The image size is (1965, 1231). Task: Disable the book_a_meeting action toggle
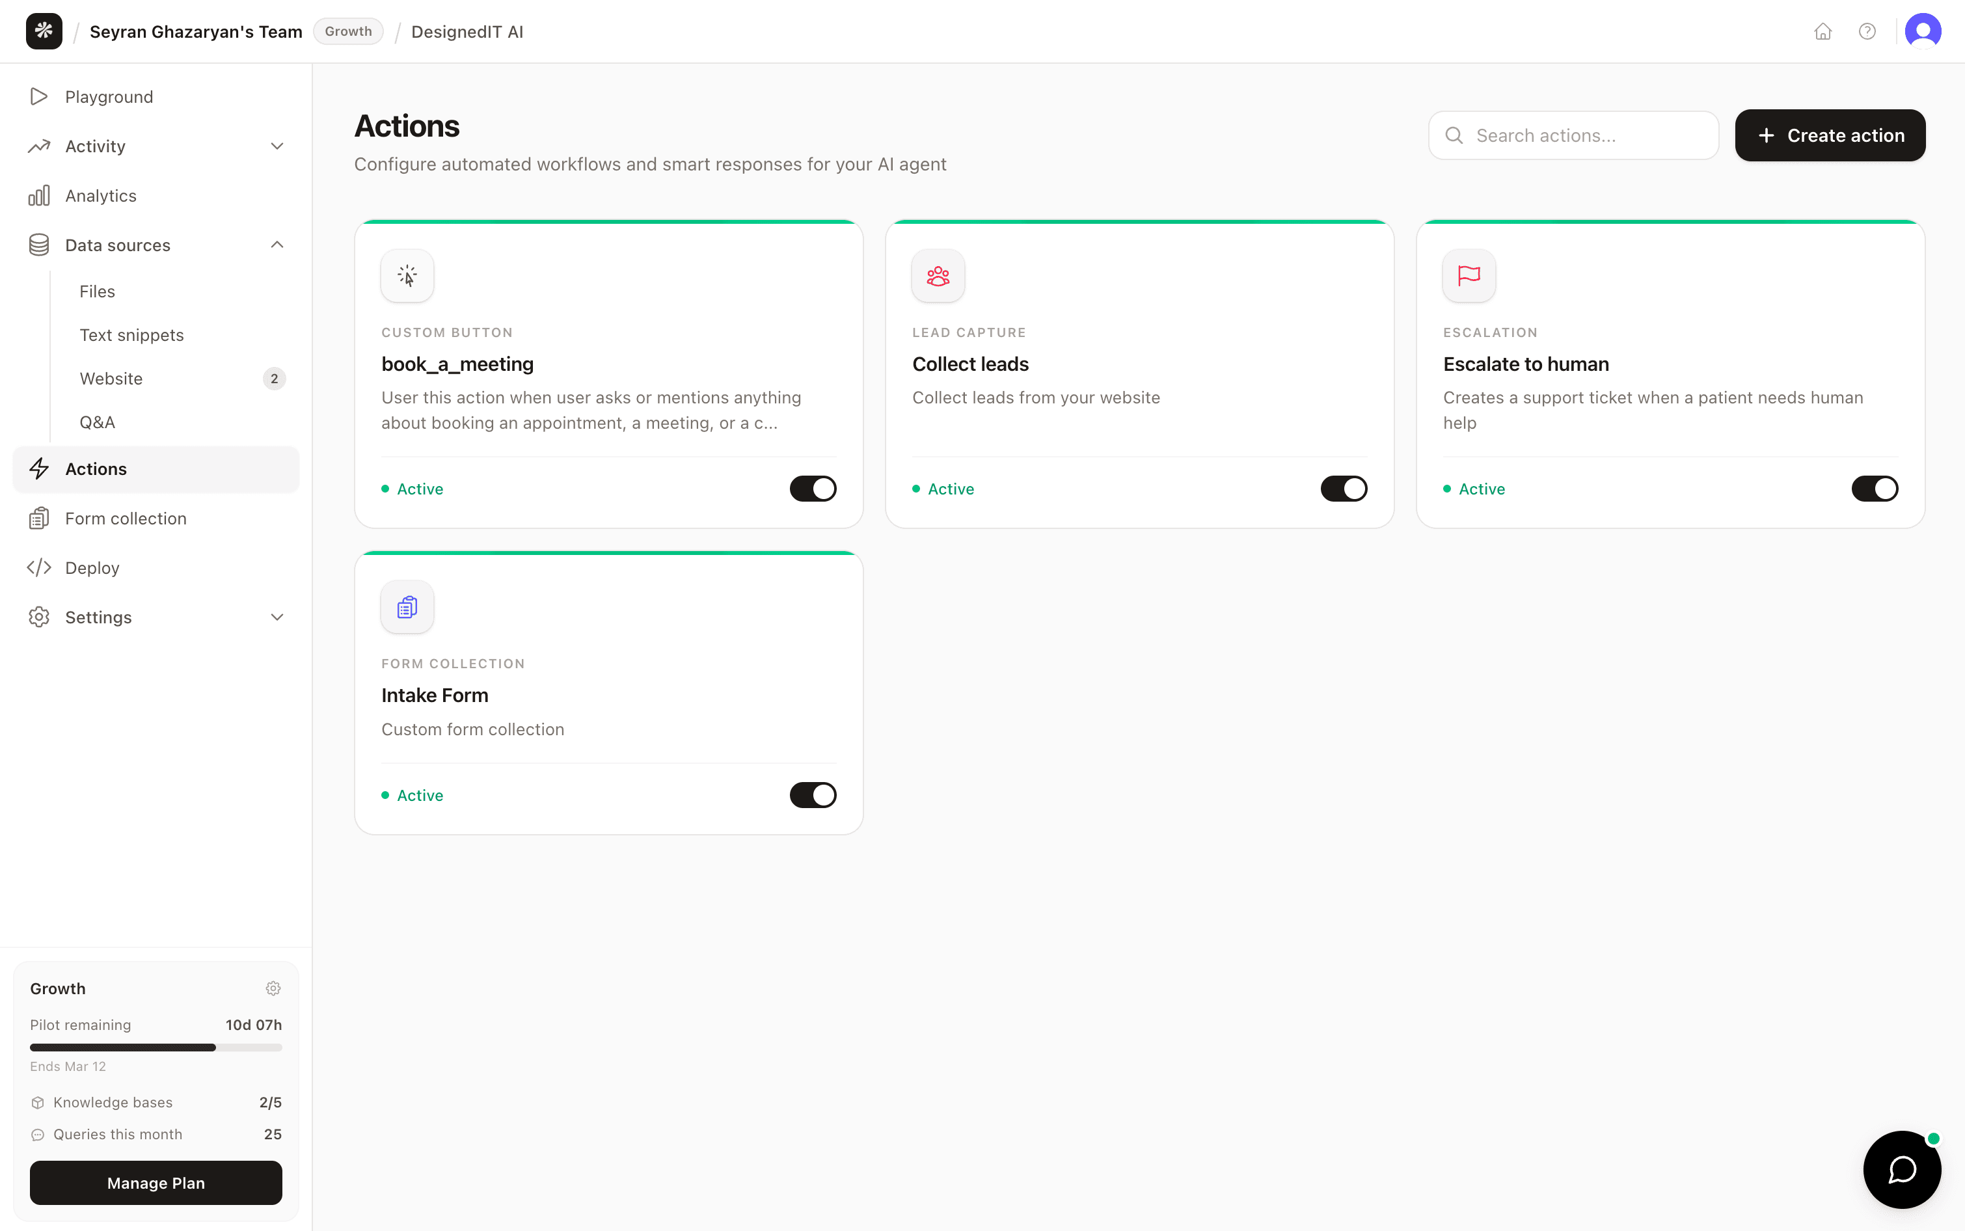point(813,489)
